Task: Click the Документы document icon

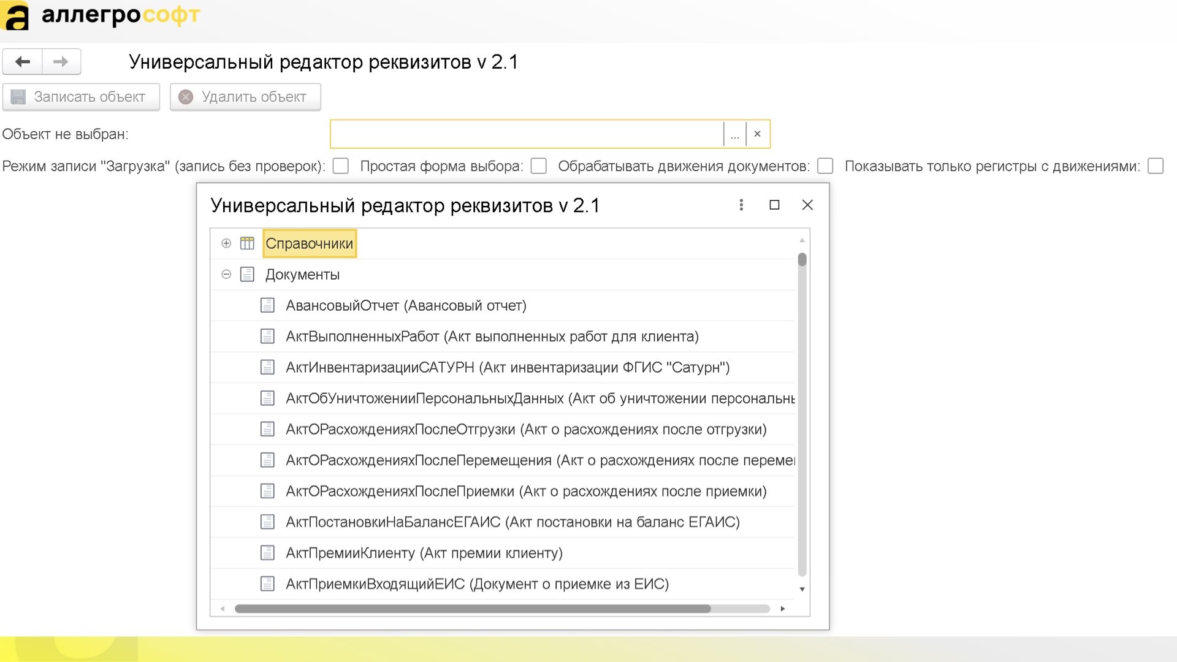Action: (247, 275)
